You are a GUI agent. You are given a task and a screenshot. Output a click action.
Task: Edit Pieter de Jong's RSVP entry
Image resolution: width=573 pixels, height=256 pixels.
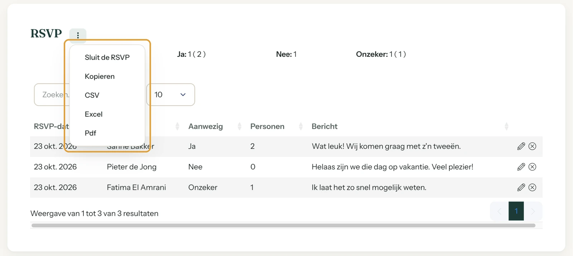[521, 167]
